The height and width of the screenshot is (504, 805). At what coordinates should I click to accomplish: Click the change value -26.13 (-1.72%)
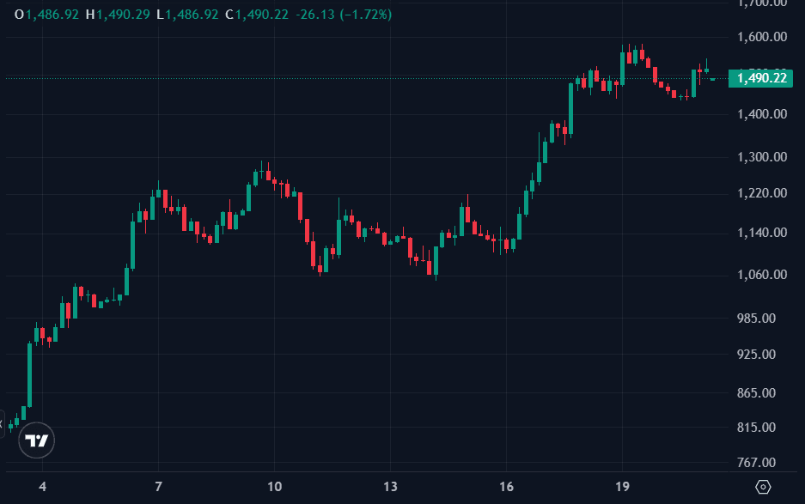coord(344,15)
